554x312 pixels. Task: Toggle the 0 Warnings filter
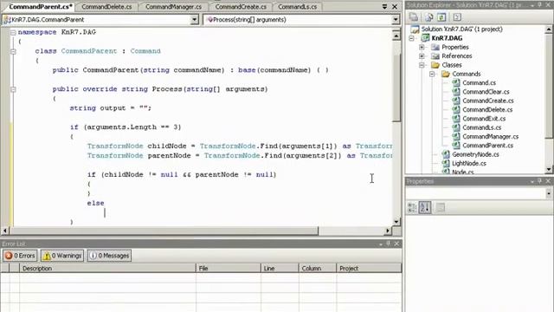point(62,256)
